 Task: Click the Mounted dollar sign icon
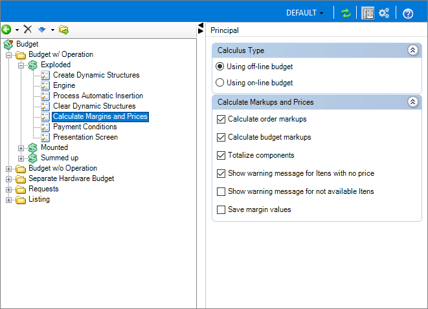tap(33, 147)
